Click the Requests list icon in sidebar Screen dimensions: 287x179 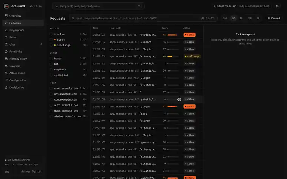6,23
